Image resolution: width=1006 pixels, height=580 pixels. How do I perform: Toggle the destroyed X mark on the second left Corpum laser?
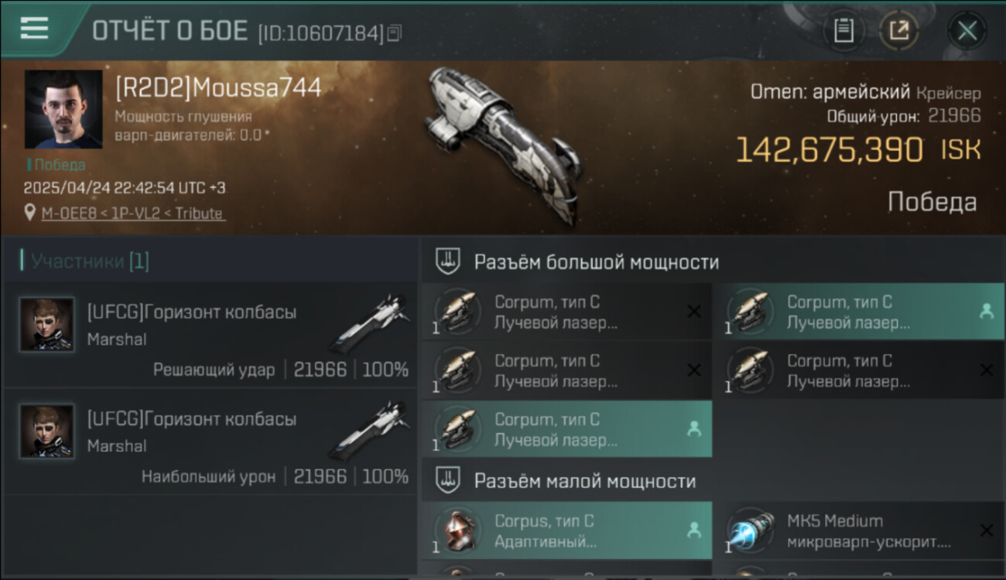(x=694, y=370)
